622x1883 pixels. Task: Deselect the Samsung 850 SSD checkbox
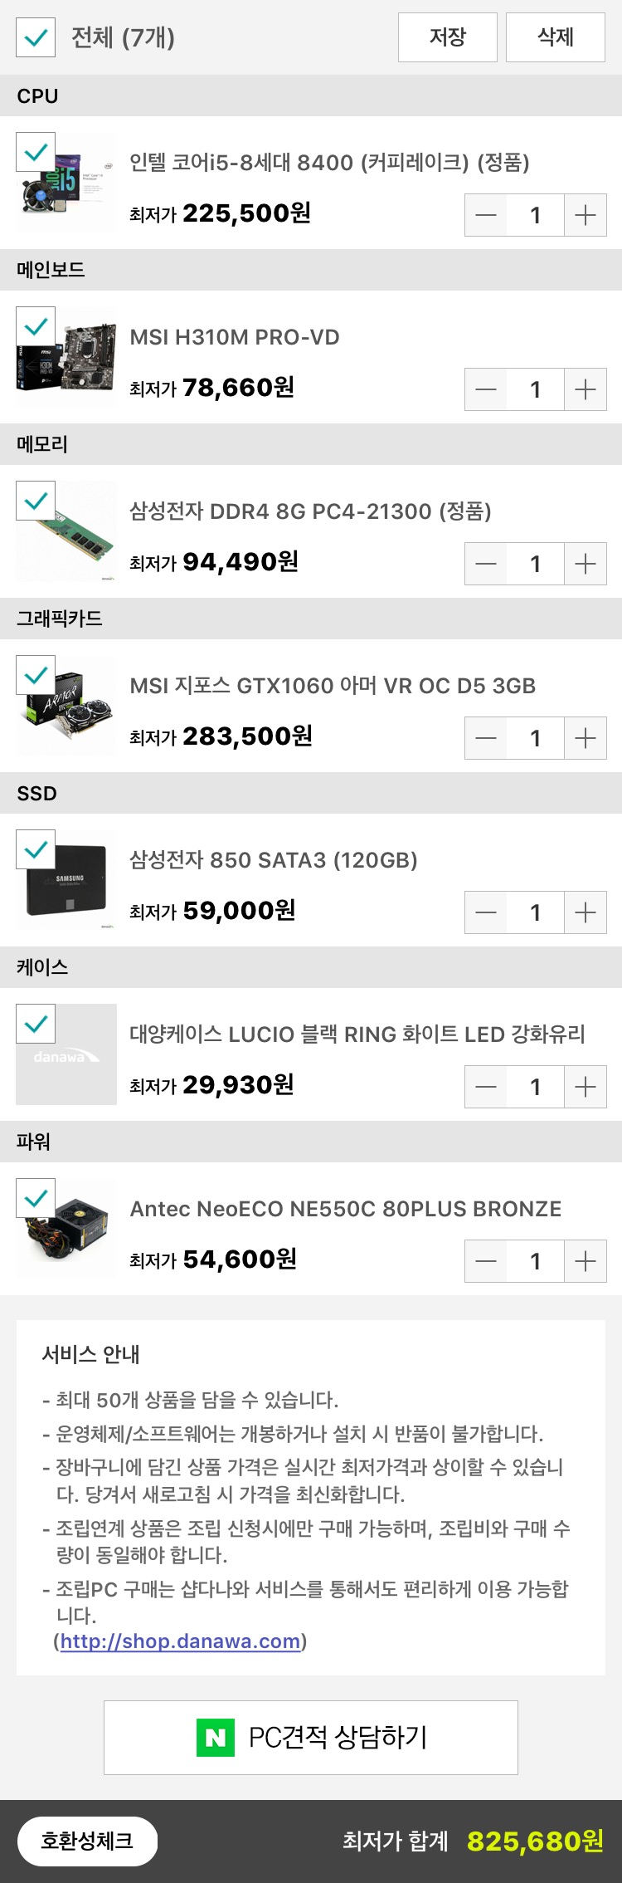click(x=36, y=849)
